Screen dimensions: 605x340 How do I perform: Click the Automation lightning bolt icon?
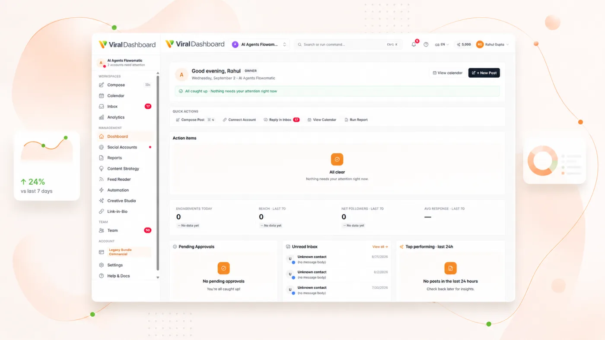click(102, 190)
